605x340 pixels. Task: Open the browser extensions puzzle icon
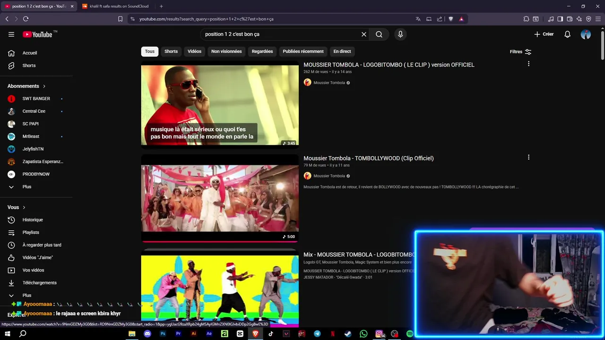526,19
